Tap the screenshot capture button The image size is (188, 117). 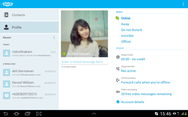click(x=39, y=114)
